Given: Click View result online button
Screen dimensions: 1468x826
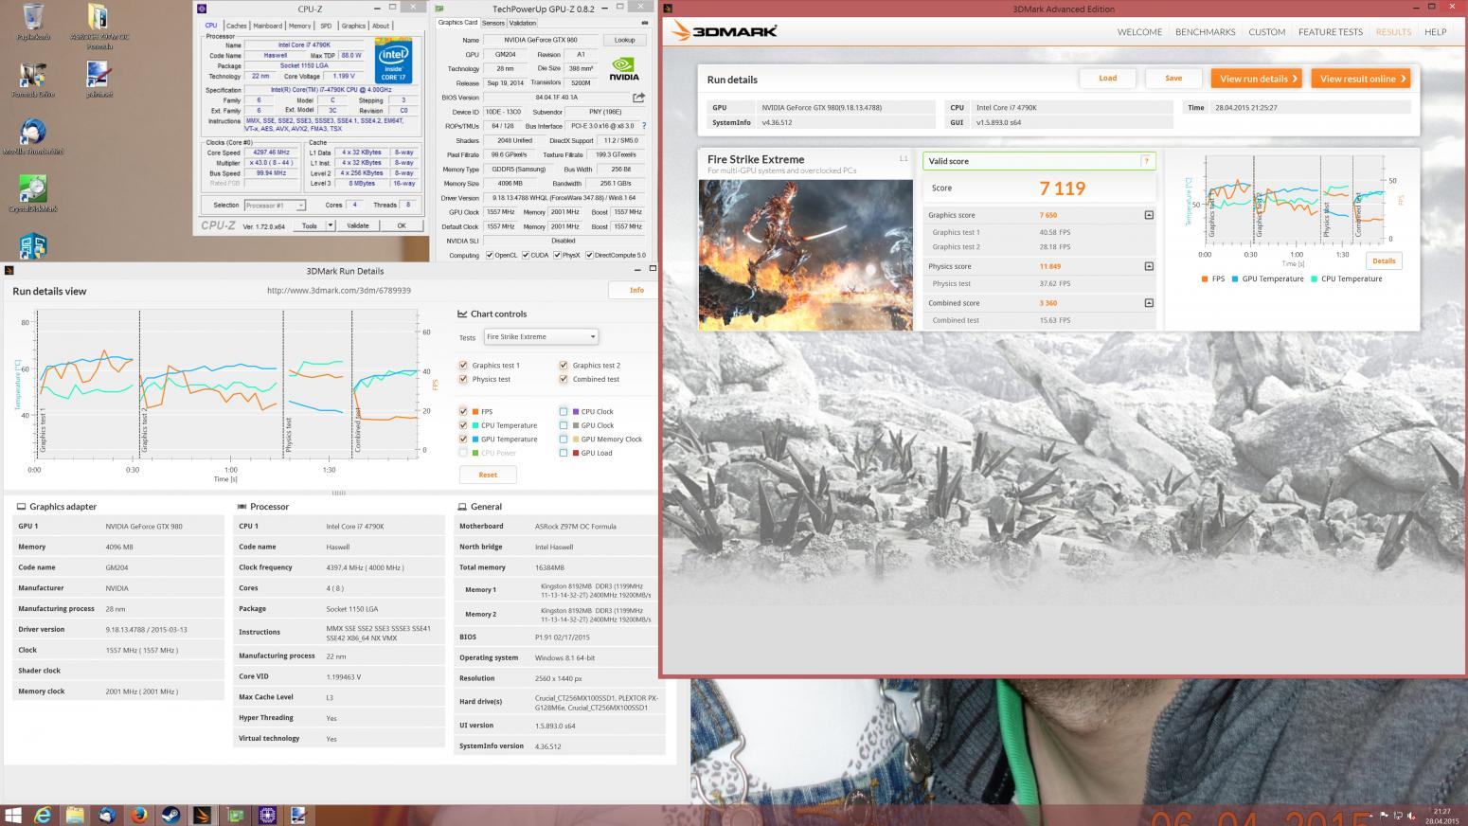Looking at the screenshot, I should point(1361,79).
